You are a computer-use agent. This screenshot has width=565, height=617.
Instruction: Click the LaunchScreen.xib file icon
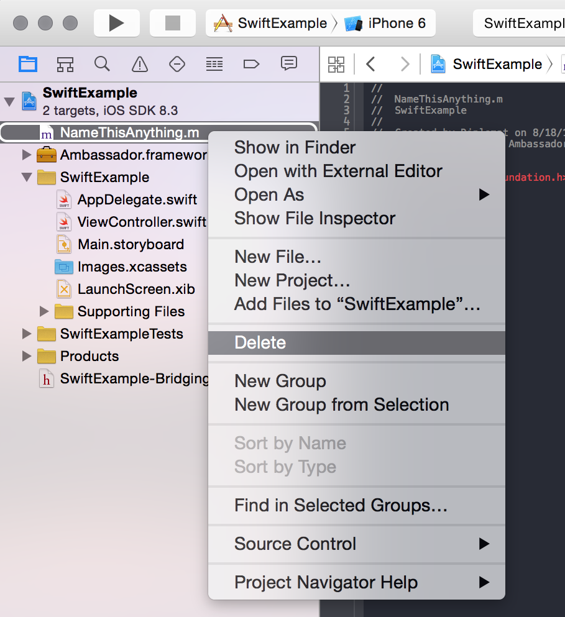click(64, 289)
